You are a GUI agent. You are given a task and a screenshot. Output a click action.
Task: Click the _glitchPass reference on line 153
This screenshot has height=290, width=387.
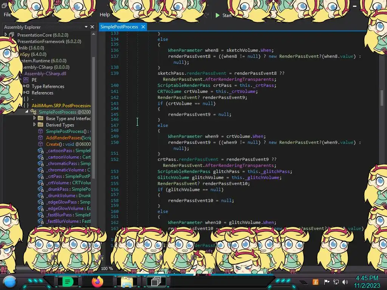(x=276, y=171)
